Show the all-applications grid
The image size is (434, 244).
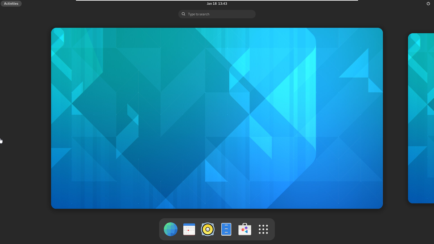(263, 229)
